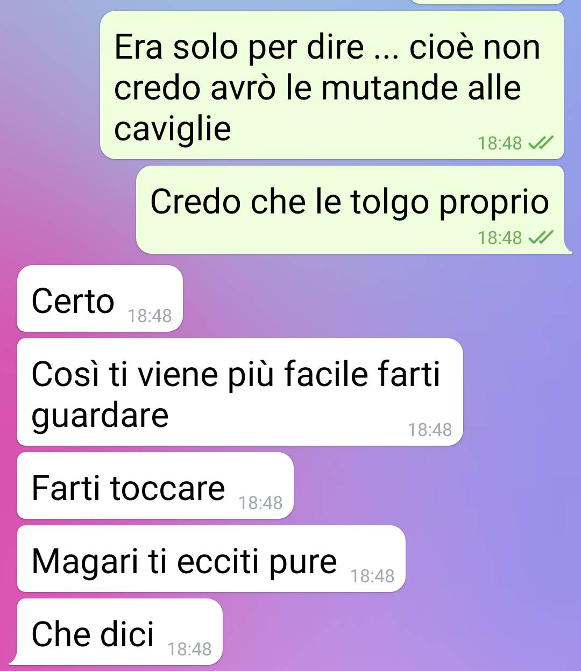The width and height of the screenshot is (581, 671).
Task: Tap the green 18:48 time beside 'caviglie'
Action: pyautogui.click(x=500, y=143)
